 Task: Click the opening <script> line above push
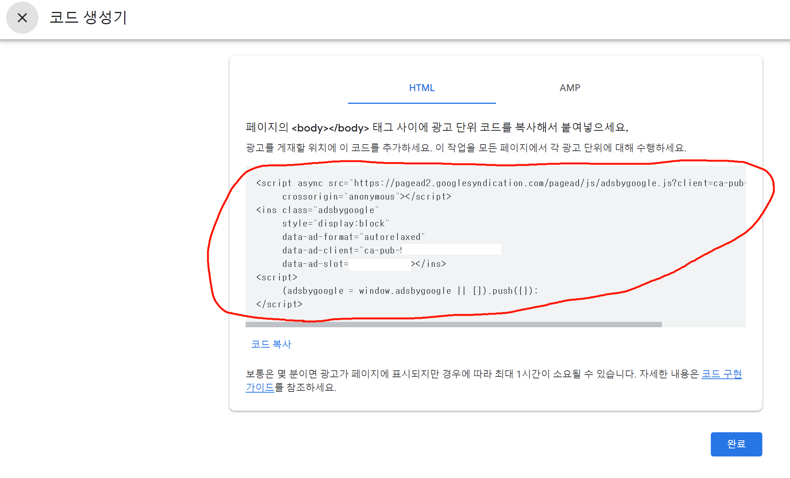click(x=276, y=277)
